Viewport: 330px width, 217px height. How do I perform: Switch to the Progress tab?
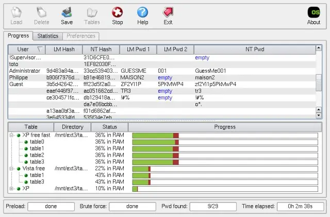[x=18, y=36]
